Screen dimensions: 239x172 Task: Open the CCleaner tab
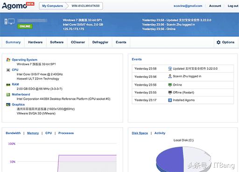coord(78,42)
